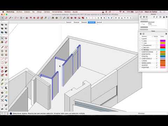Select the Rotate tool in left toolbar
The height and width of the screenshot is (126, 168).
(2, 71)
